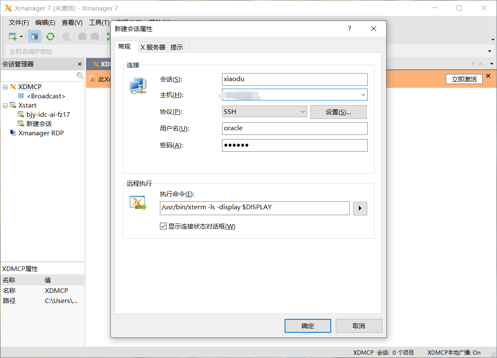497x358 pixels.
Task: Click the 执行命令 command input field
Action: click(255, 208)
